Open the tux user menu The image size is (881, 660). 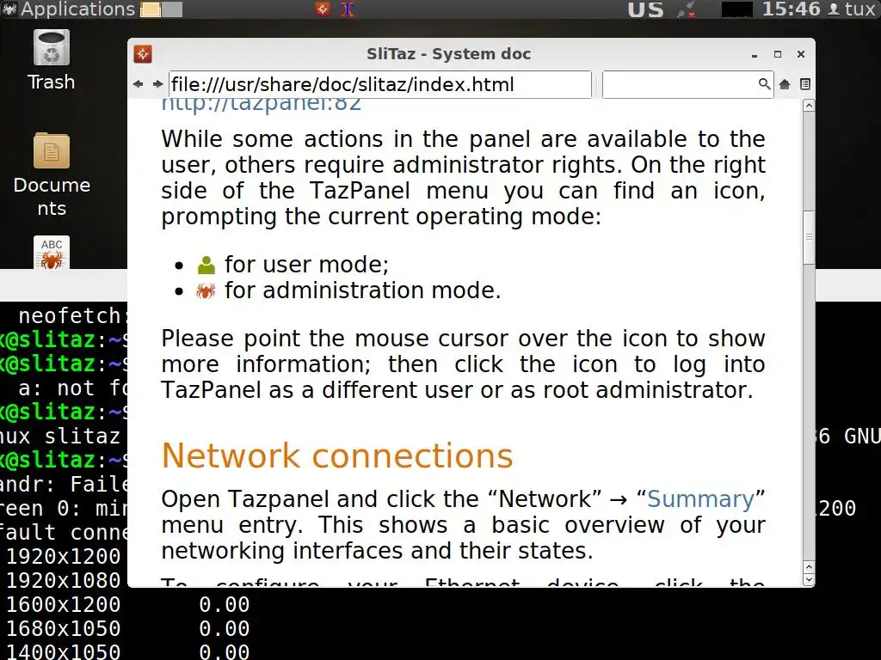[x=853, y=9]
